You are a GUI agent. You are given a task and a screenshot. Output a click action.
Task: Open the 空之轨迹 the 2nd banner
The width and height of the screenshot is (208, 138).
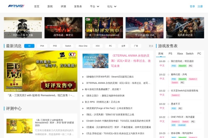point(145,28)
